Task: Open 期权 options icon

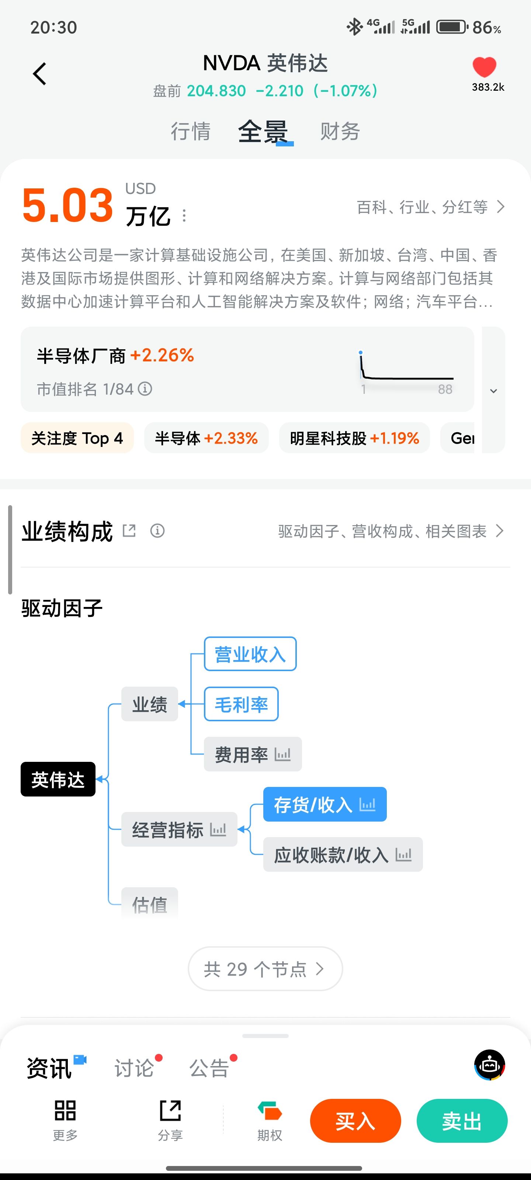Action: 270,1110
